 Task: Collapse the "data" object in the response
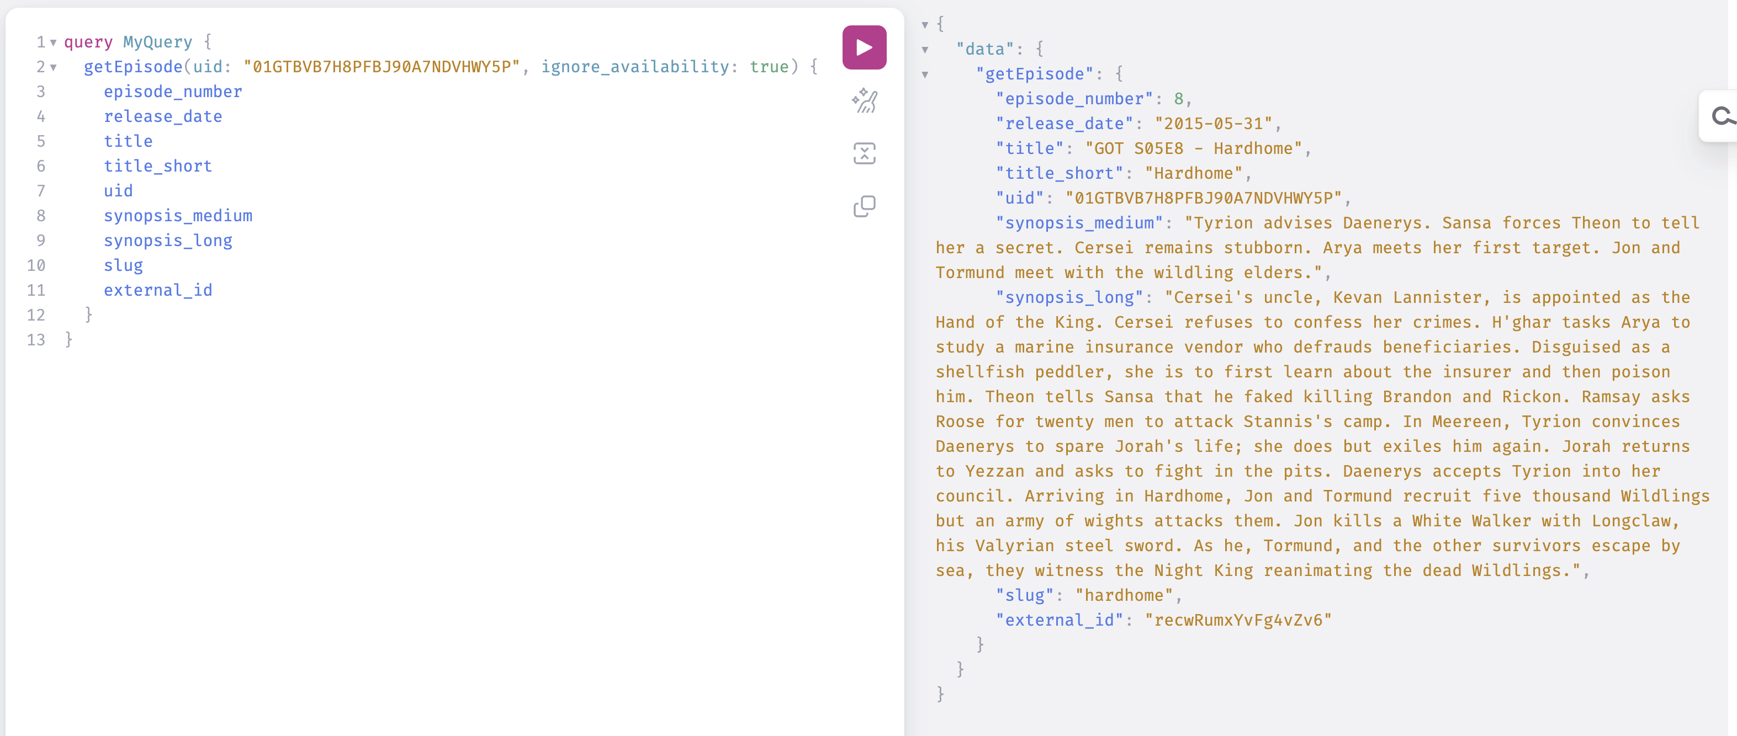925,50
